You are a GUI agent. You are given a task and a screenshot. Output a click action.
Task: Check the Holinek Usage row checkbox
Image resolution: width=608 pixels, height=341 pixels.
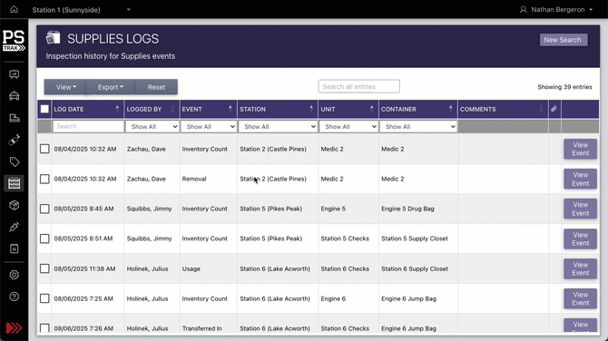tap(44, 268)
